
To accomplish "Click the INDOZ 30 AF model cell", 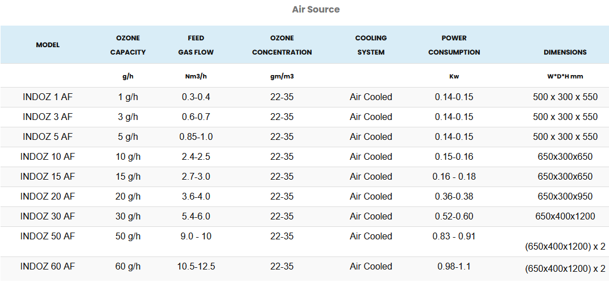I will pyautogui.click(x=48, y=217).
